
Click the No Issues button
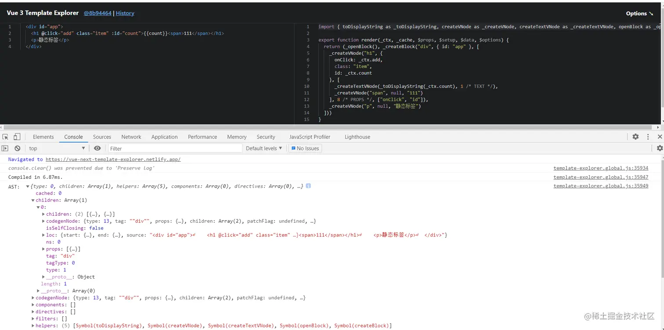click(305, 149)
